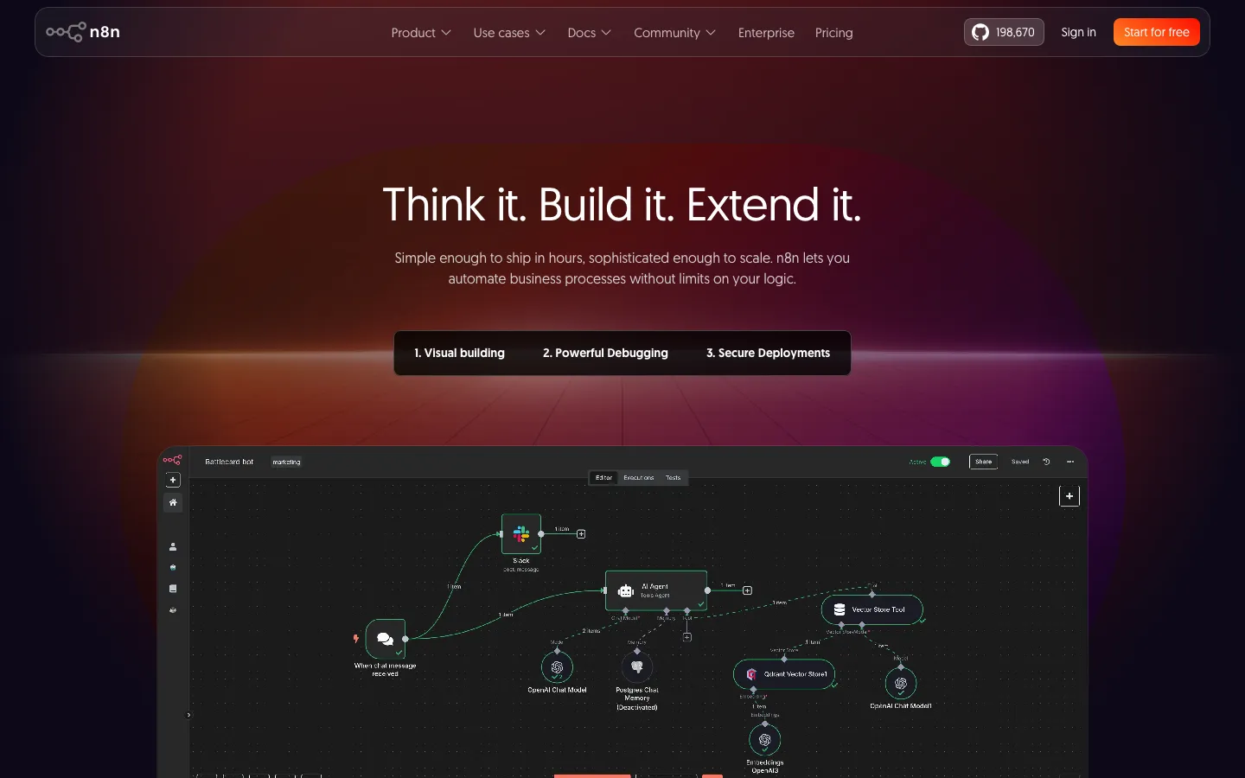
Task: Expand the editor sidebar chevron
Action: (188, 715)
